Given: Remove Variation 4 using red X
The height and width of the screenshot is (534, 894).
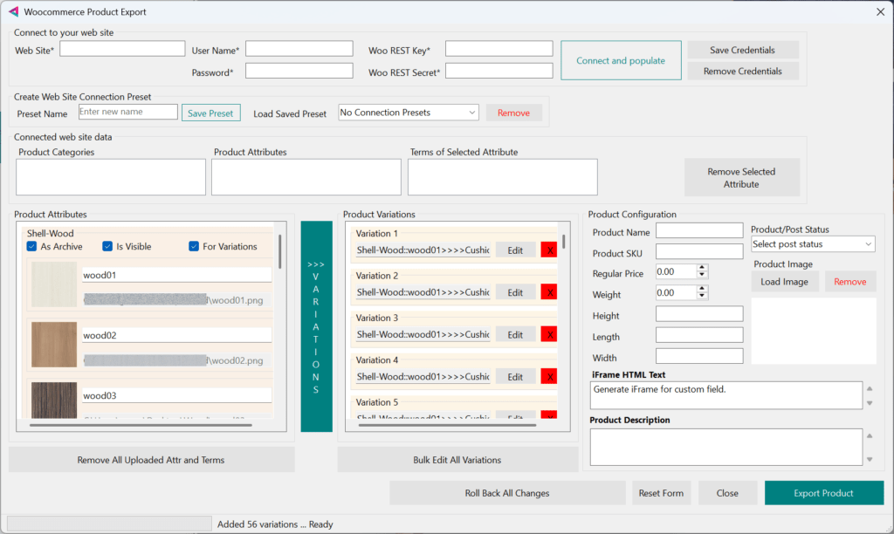Looking at the screenshot, I should pos(549,376).
